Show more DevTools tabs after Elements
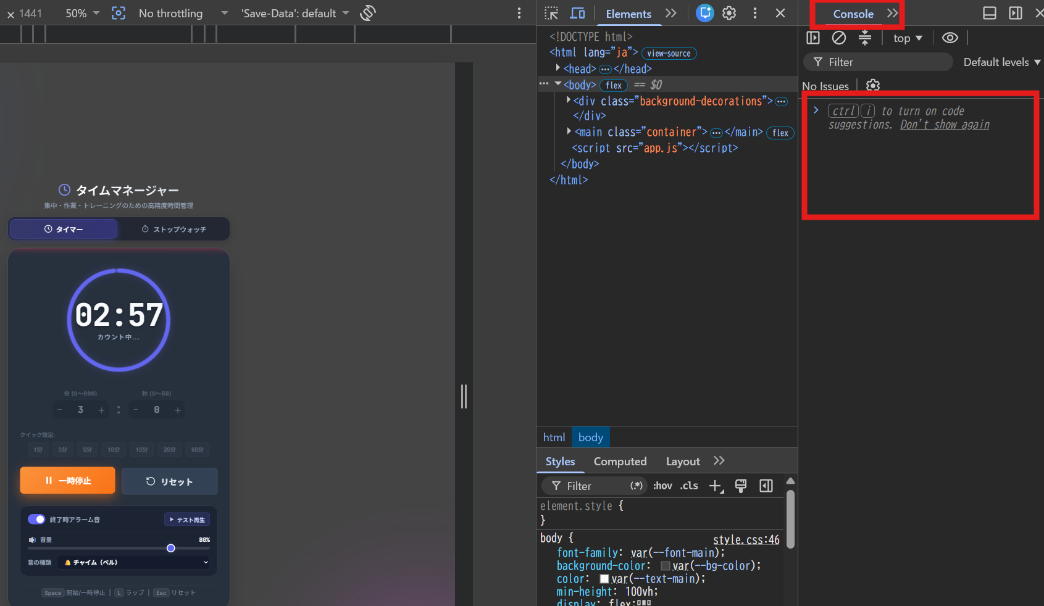Viewport: 1044px width, 606px height. [x=671, y=13]
